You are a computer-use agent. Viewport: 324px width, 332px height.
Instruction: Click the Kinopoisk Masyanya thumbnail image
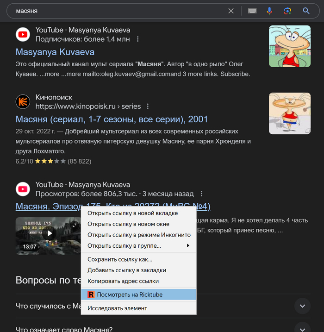(x=290, y=113)
